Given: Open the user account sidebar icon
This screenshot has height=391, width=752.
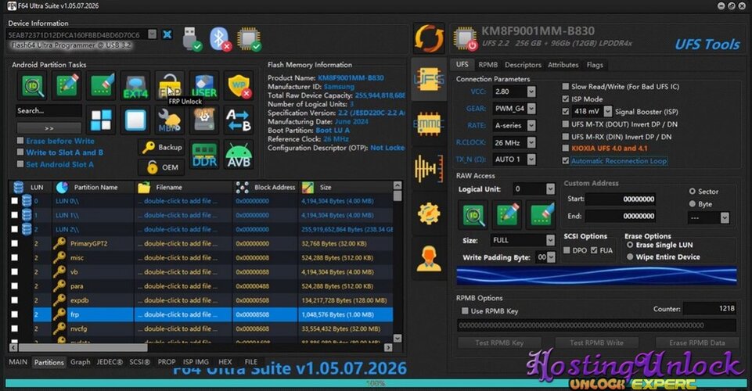Looking at the screenshot, I should point(429,259).
